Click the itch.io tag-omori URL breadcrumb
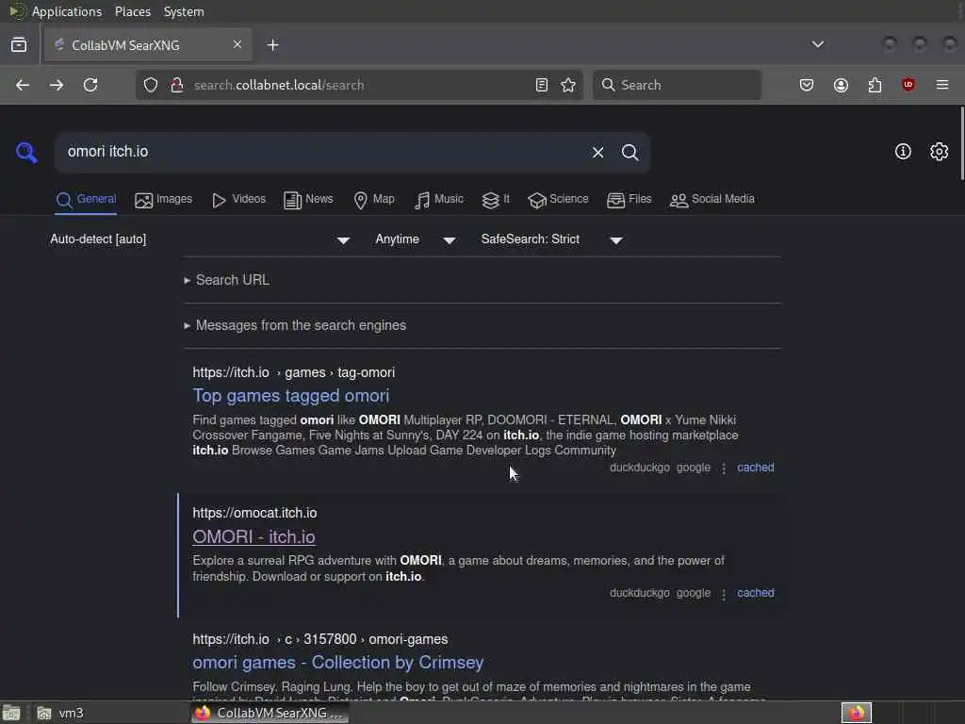This screenshot has height=724, width=965. pyautogui.click(x=294, y=372)
